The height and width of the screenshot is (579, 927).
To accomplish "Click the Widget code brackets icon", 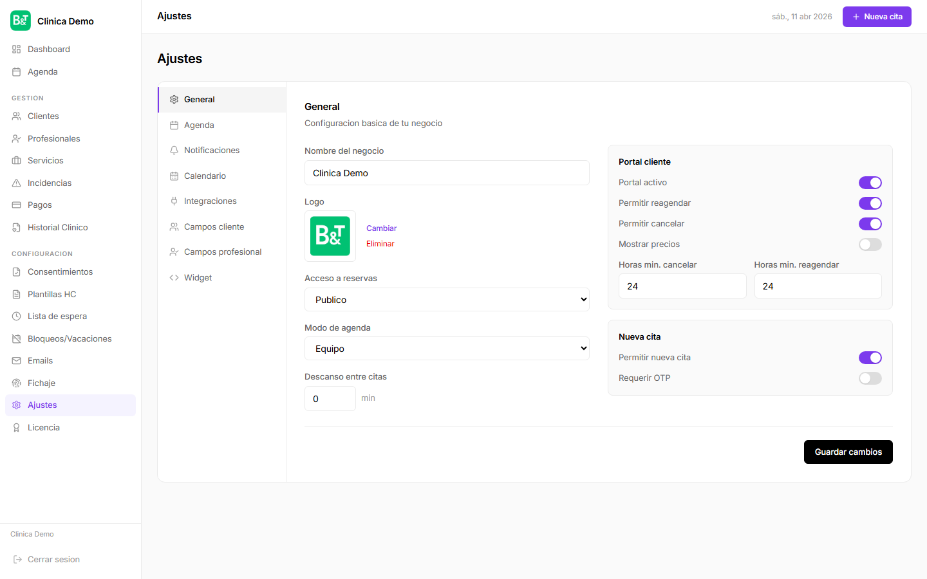I will (x=174, y=278).
